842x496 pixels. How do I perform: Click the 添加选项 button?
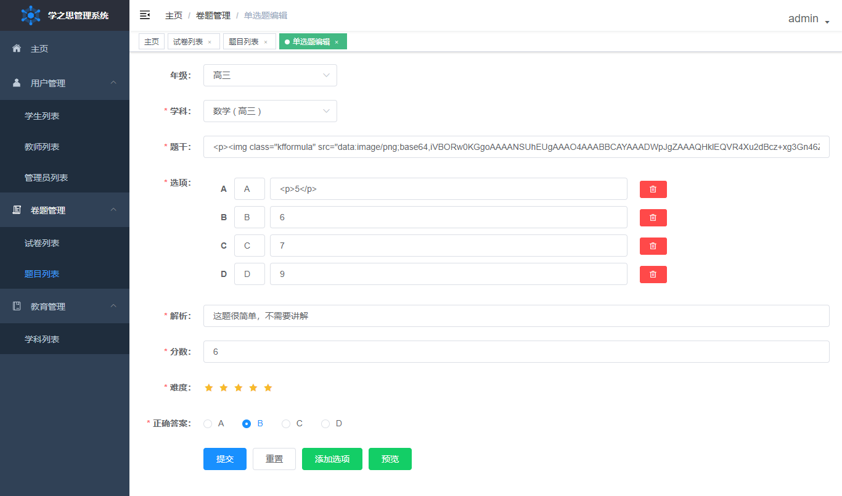click(332, 459)
